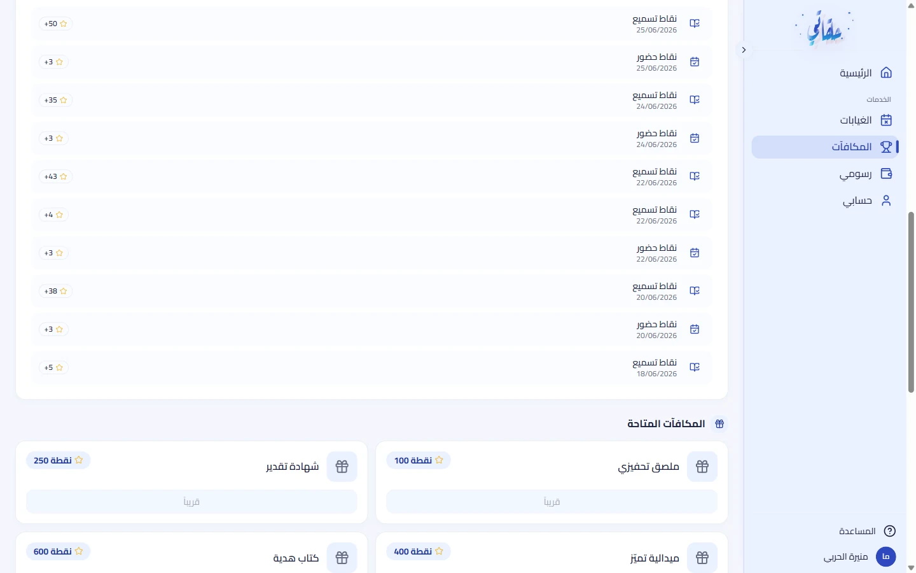Click the trophy rewards icon
Screen dimensions: 916x573
pyautogui.click(x=886, y=146)
